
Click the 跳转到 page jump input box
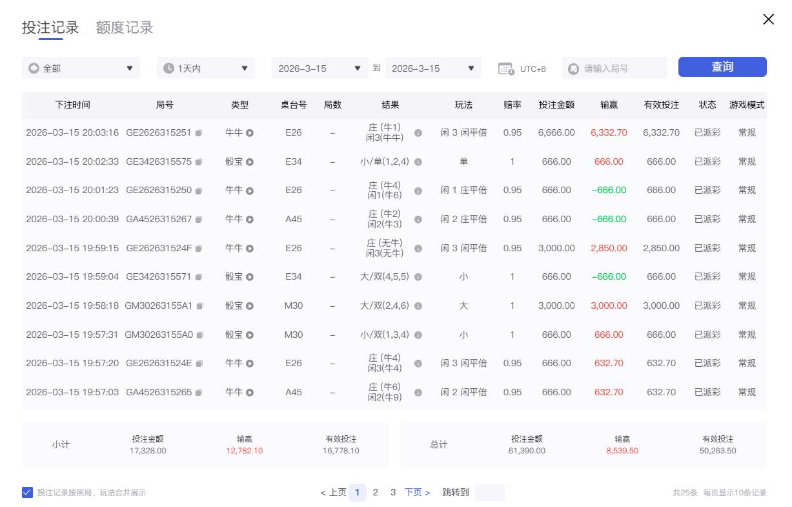[x=489, y=492]
